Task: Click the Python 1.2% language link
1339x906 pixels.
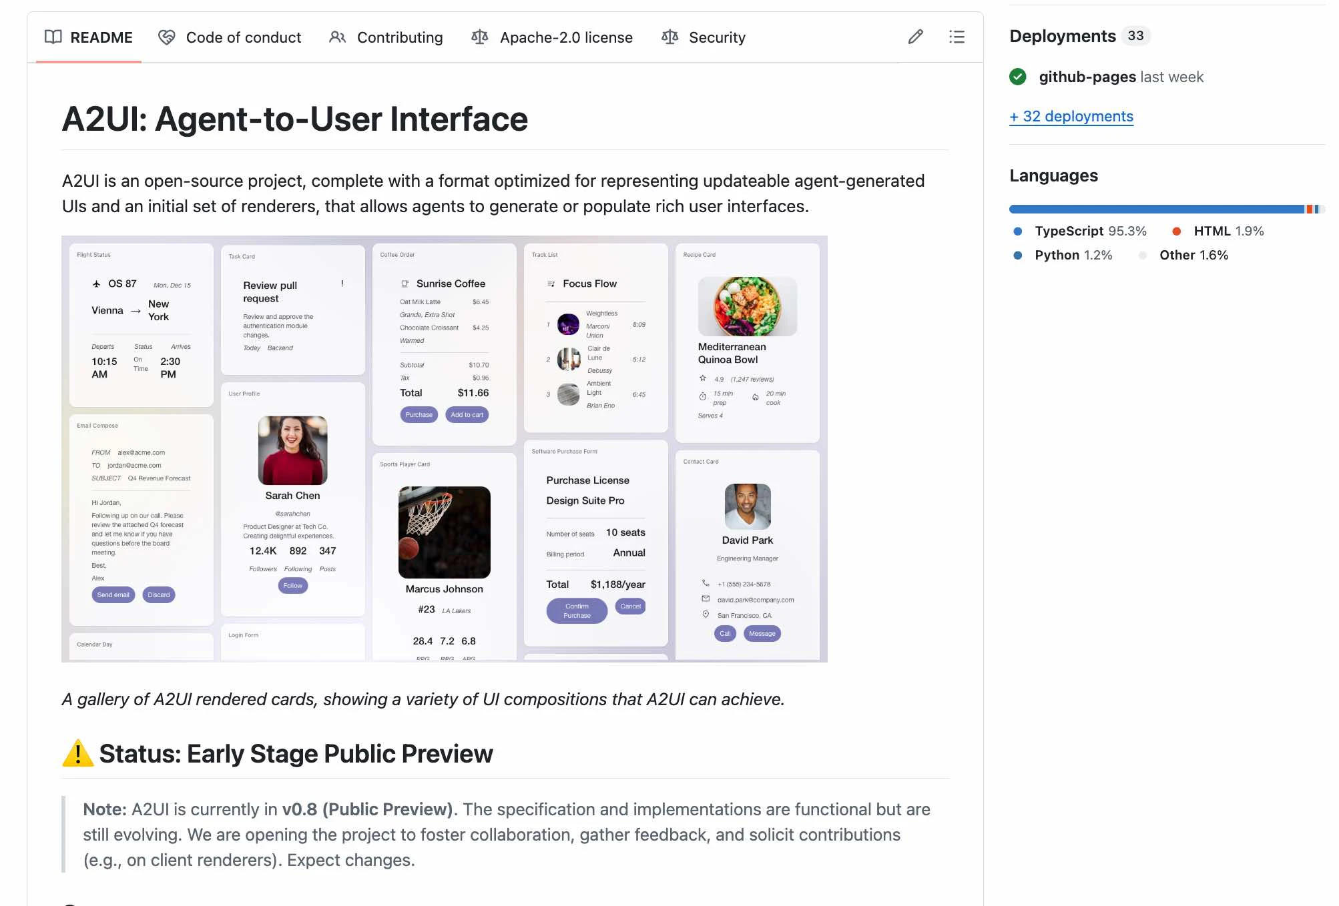Action: pos(1073,255)
